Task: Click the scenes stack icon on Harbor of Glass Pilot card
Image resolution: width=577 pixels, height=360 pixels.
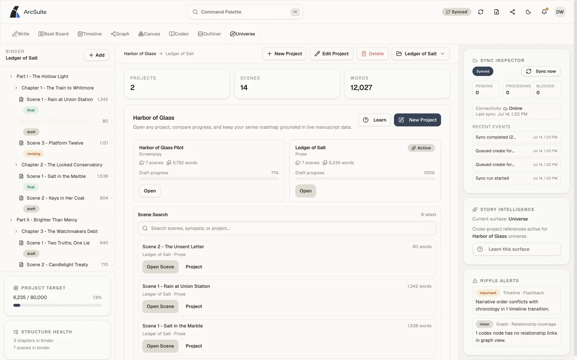Action: [x=141, y=163]
